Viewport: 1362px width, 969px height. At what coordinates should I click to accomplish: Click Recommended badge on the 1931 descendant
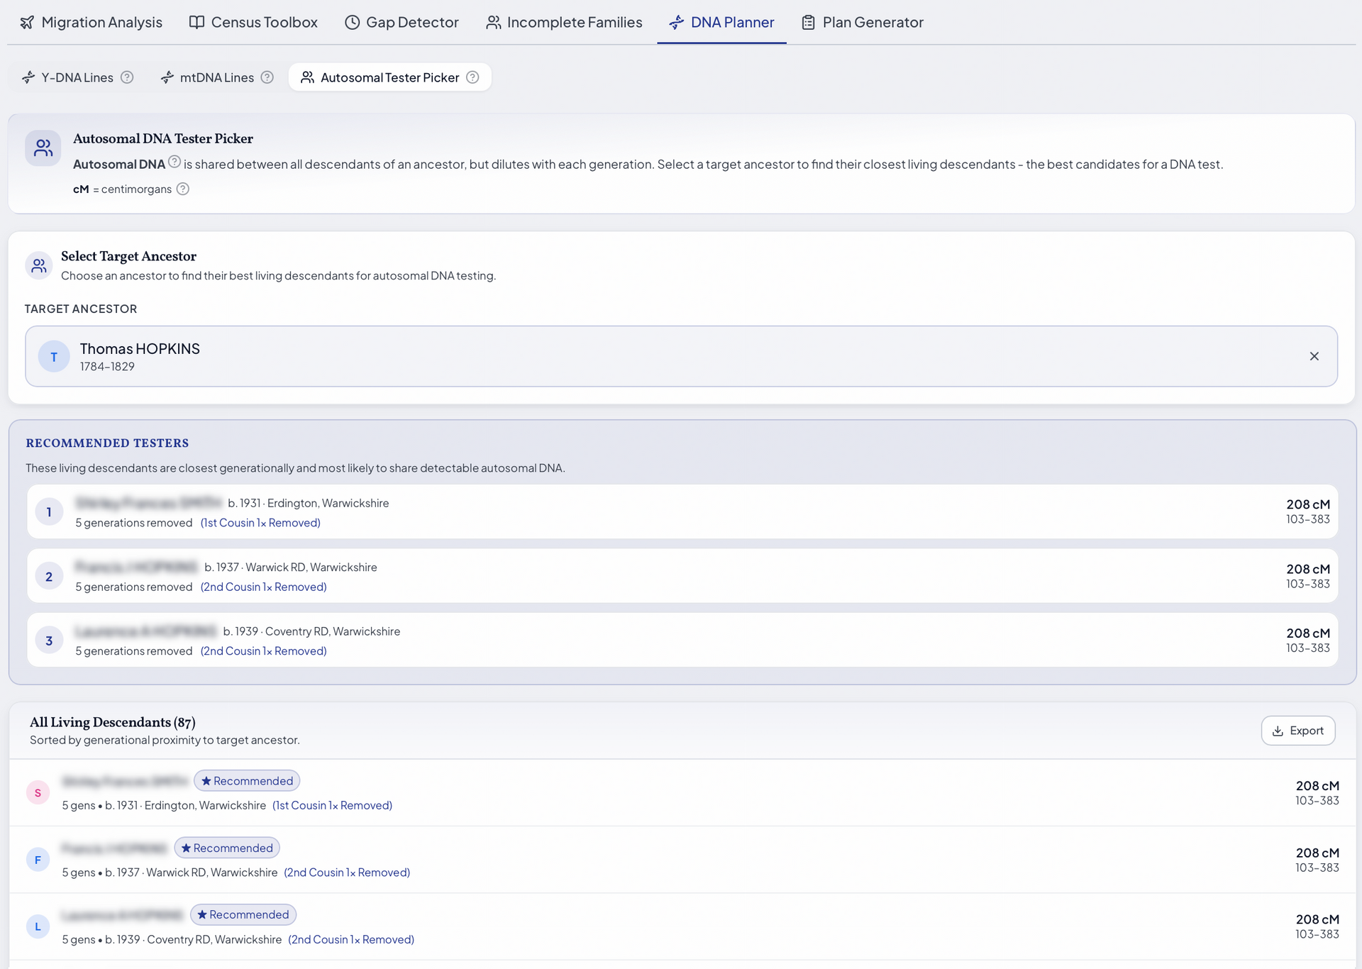point(247,781)
